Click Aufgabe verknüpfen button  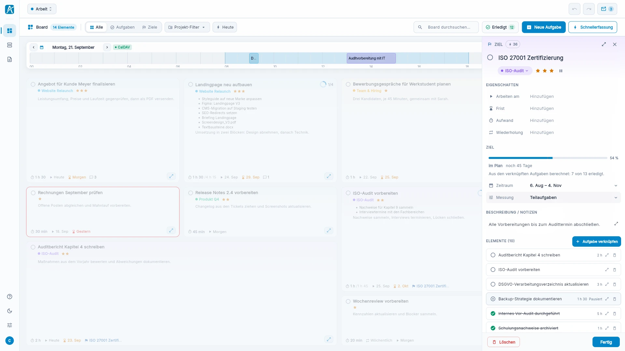coord(596,241)
